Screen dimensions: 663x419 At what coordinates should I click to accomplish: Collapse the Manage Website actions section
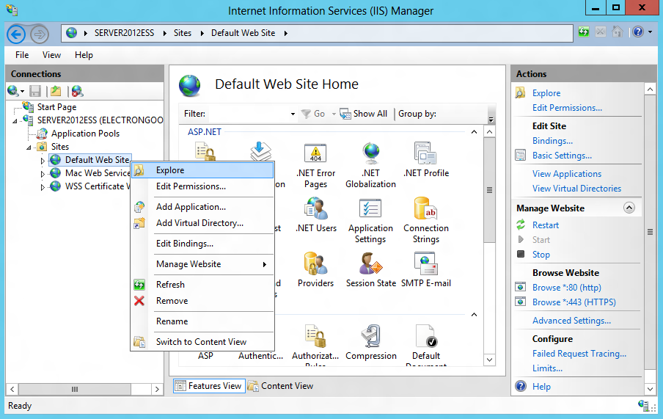pyautogui.click(x=629, y=208)
